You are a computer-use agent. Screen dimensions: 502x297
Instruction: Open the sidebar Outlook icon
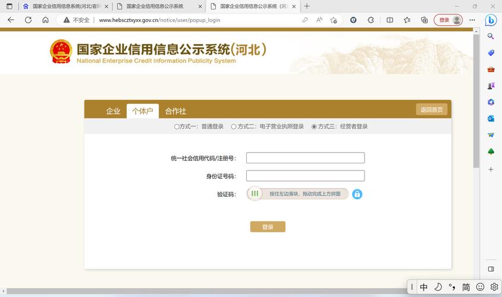coord(491,119)
